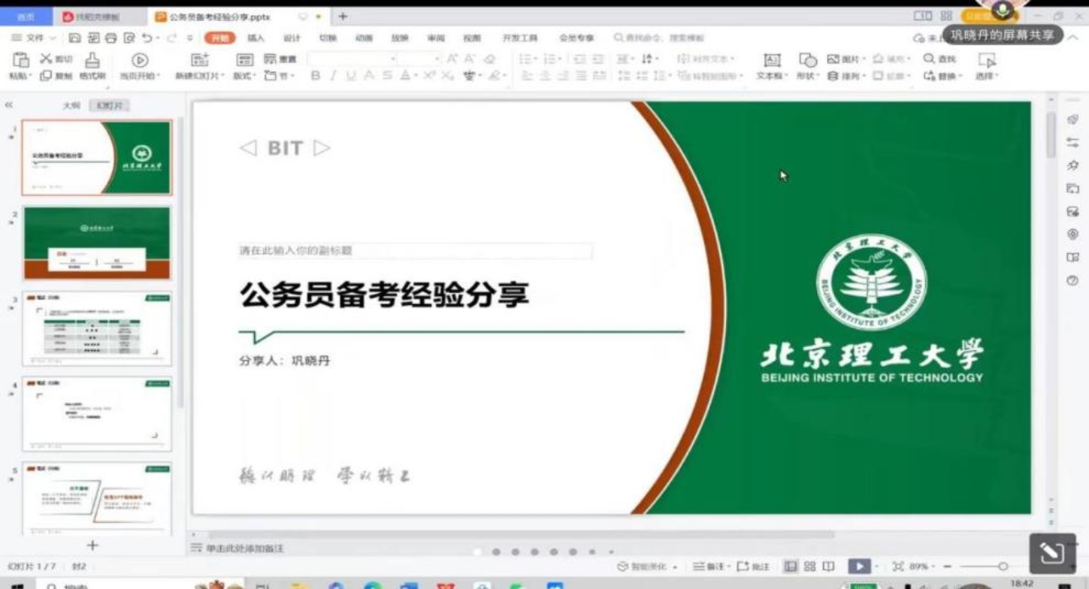1089x589 pixels.
Task: Switch to the 插入 ribbon tab
Action: 256,38
